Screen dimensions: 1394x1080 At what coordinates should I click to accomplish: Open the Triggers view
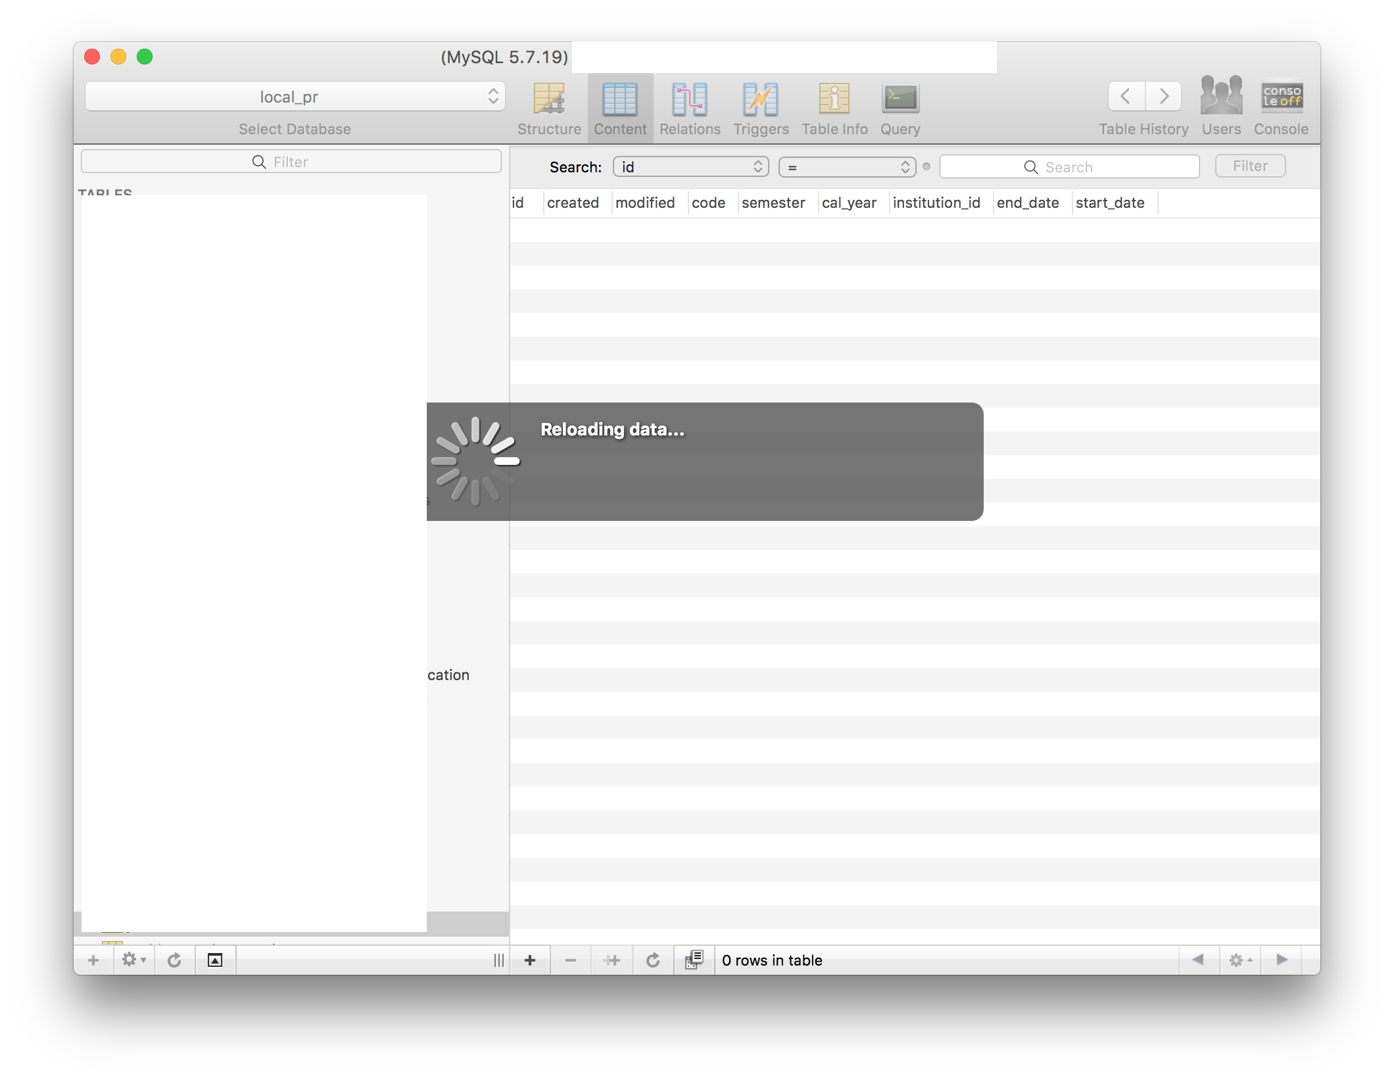click(x=761, y=109)
